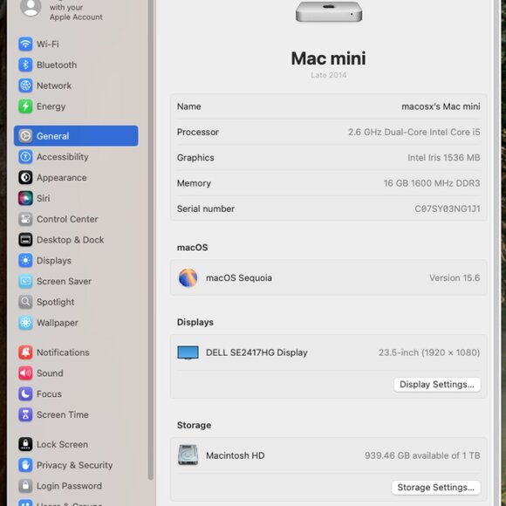The image size is (506, 506).
Task: Open Privacy & Security settings
Action: [x=76, y=465]
